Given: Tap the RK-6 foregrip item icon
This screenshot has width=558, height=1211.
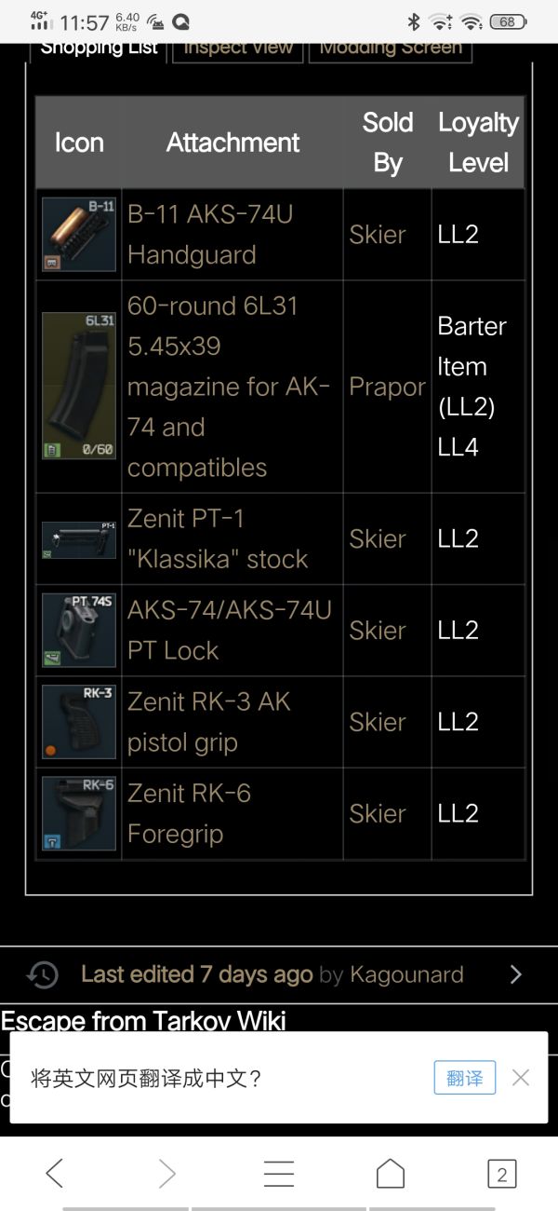Looking at the screenshot, I should [x=79, y=813].
